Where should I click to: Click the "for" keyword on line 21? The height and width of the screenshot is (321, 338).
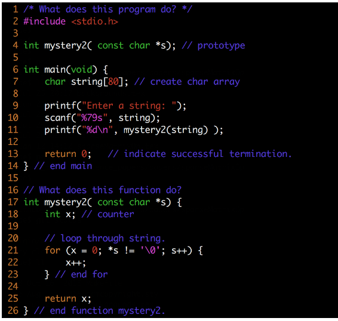click(x=53, y=251)
